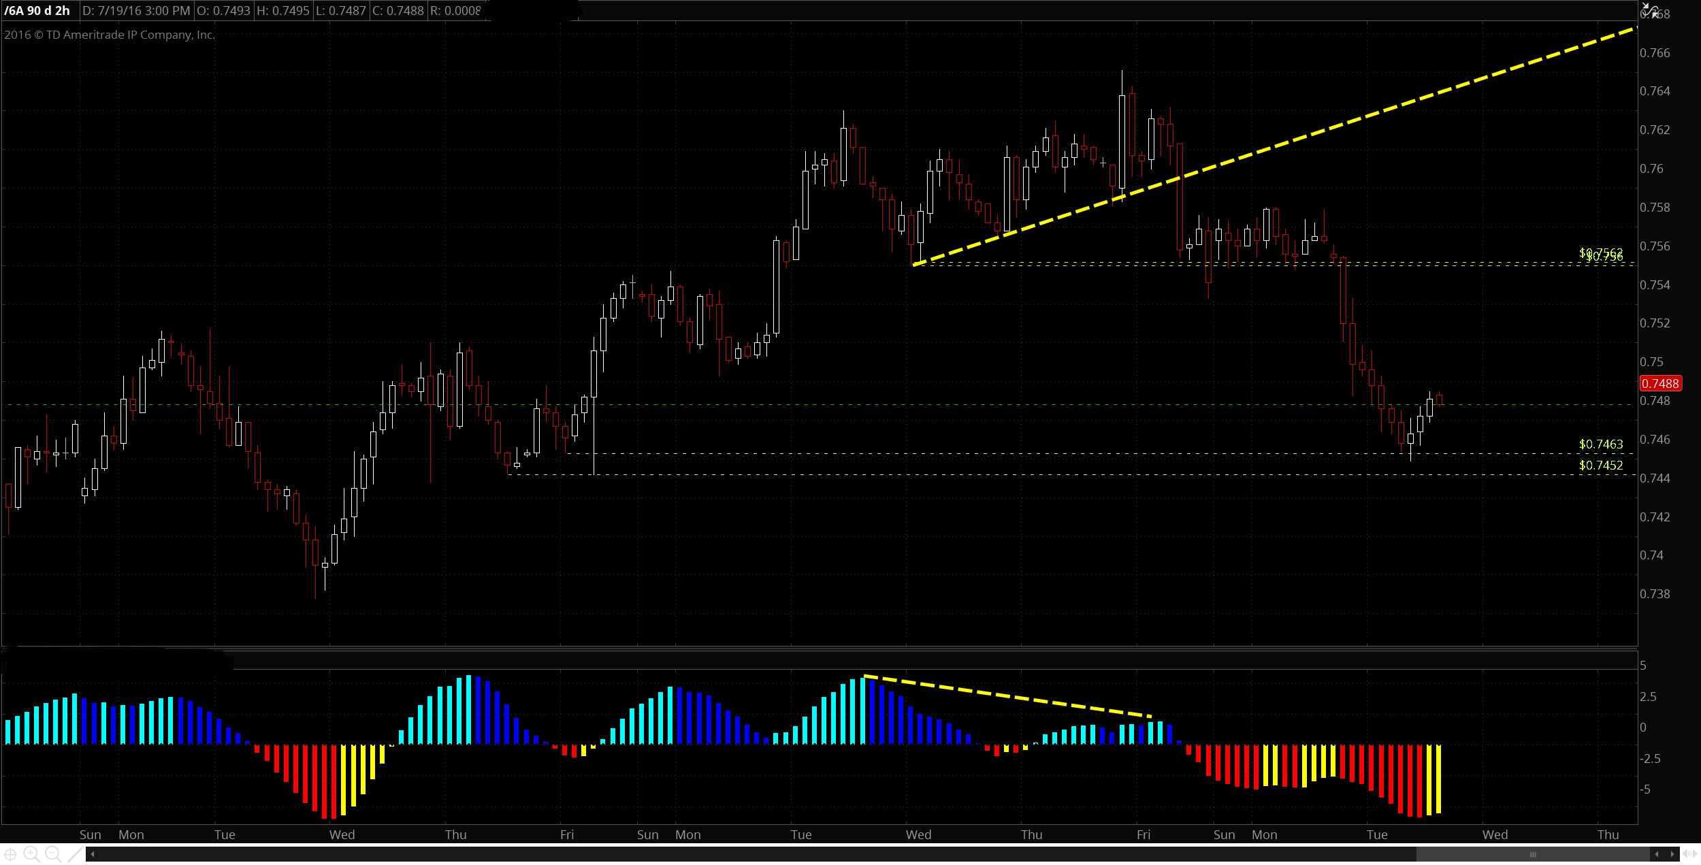Viewport: 1701px width, 865px height.
Task: Select the trendline drawing tool icon
Action: click(74, 855)
